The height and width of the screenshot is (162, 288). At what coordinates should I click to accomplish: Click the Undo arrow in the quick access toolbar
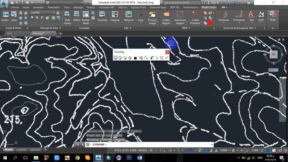tap(32, 3)
